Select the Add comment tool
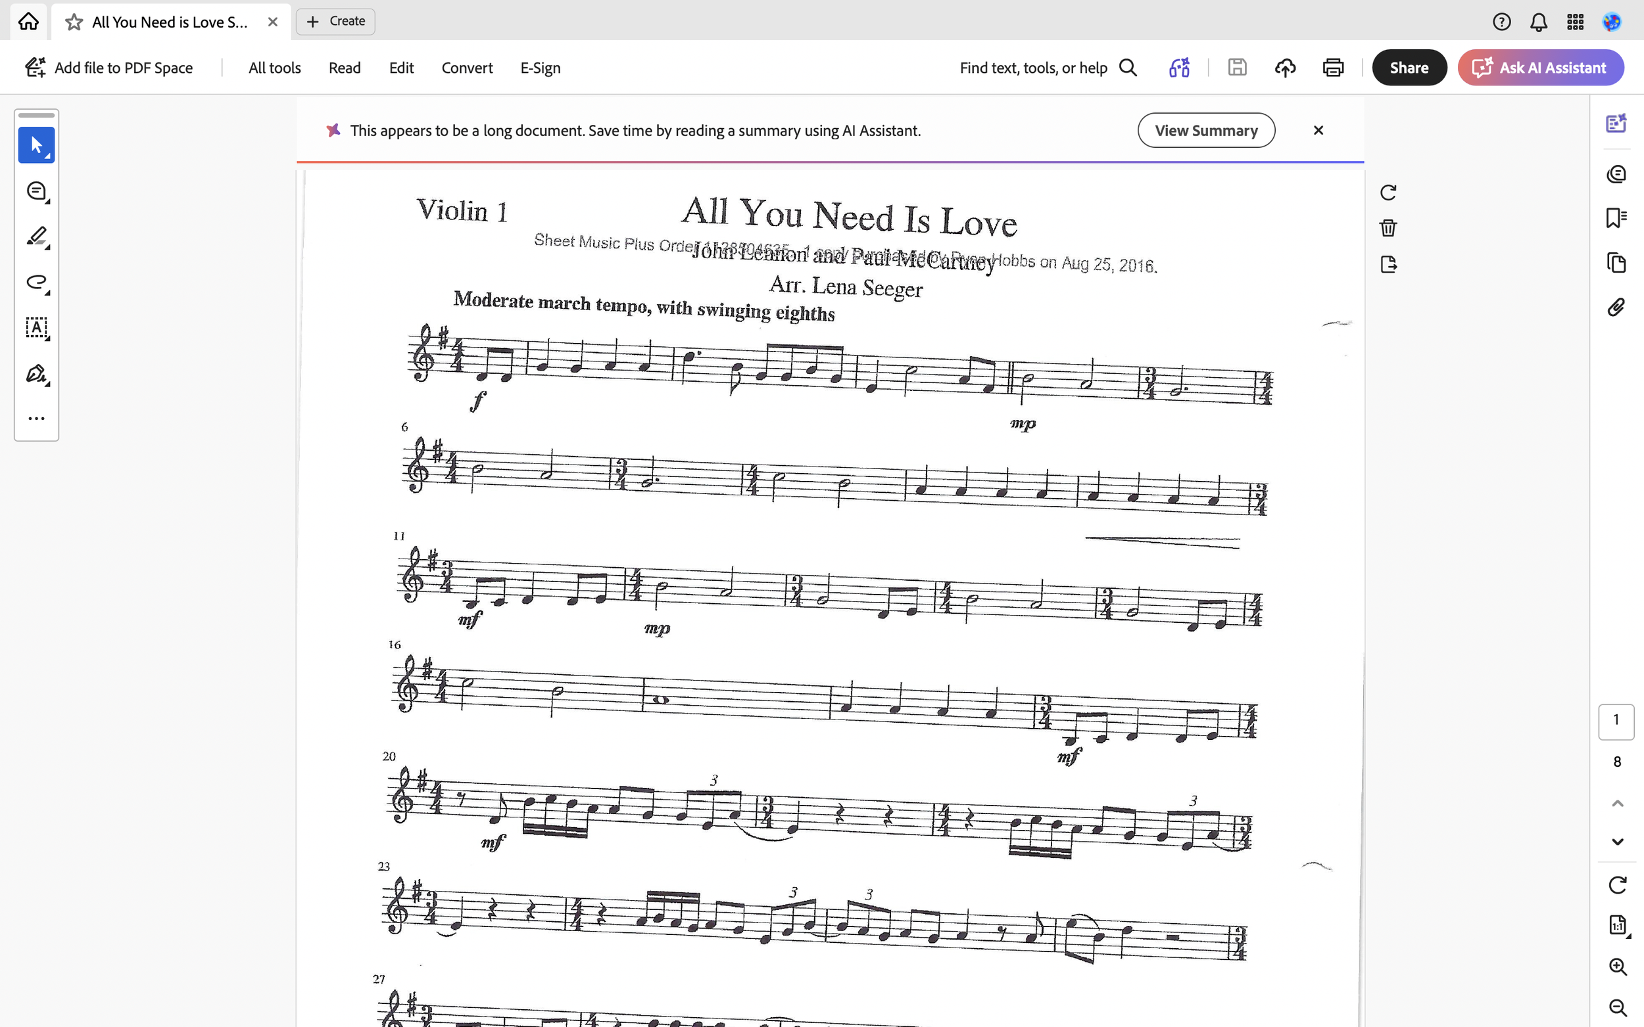Viewport: 1644px width, 1027px height. (x=37, y=192)
